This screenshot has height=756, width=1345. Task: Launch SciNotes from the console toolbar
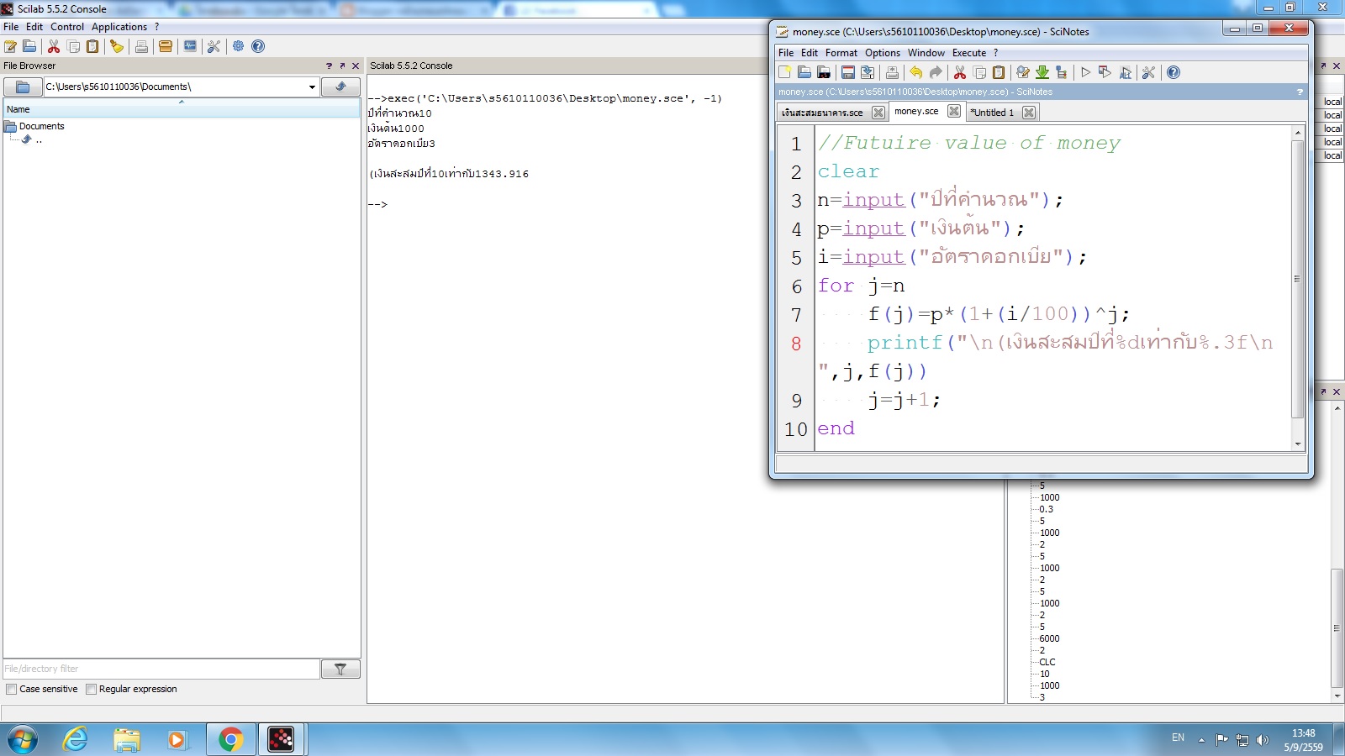click(11, 46)
